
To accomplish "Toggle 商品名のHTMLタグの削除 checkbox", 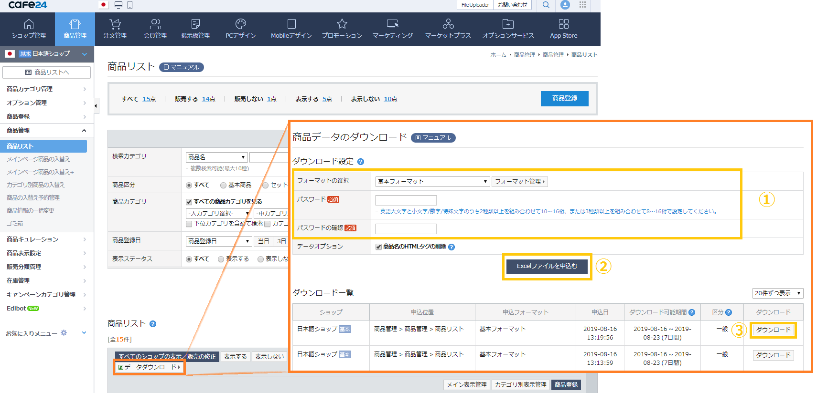I will [x=378, y=247].
